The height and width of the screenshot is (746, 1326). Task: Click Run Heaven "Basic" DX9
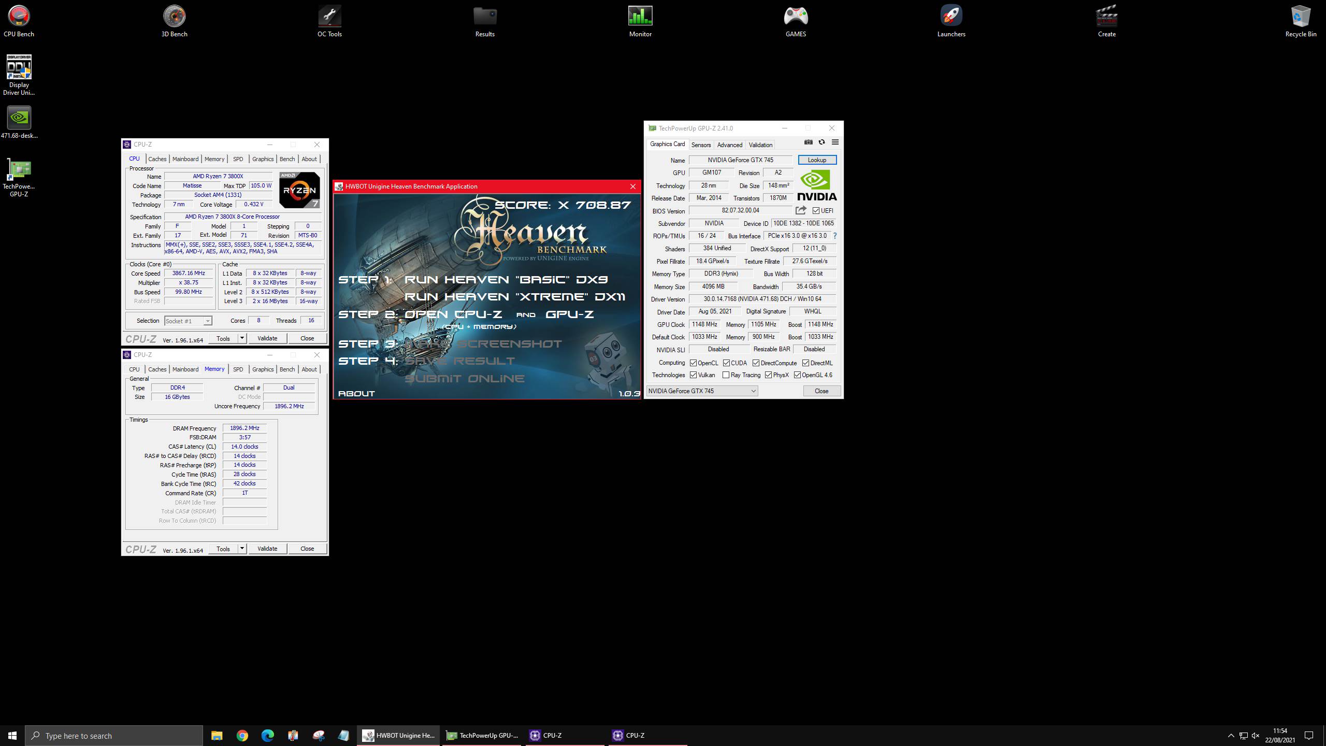pyautogui.click(x=506, y=280)
